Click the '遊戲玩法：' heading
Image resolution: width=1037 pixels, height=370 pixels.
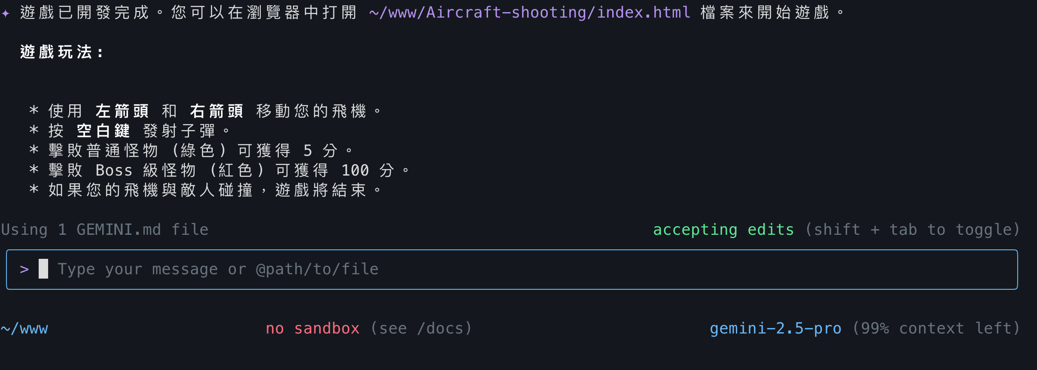pyautogui.click(x=62, y=52)
